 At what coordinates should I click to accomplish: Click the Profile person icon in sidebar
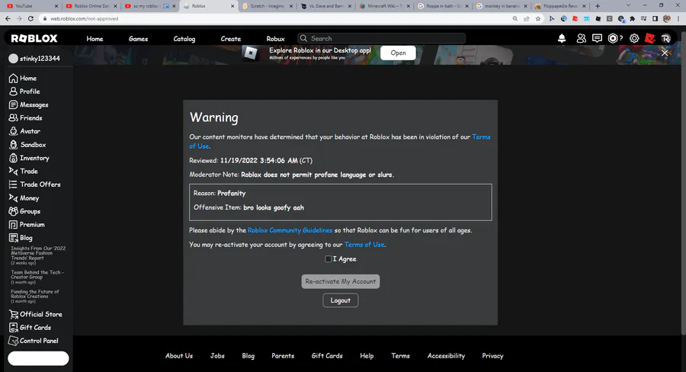pos(14,91)
